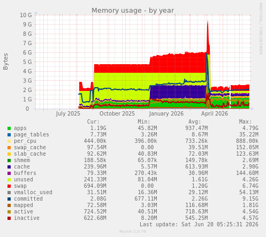Image resolution: width=266 pixels, height=237 pixels.
Task: Click the chart title 'Memory usage - by year'
Action: pyautogui.click(x=133, y=11)
